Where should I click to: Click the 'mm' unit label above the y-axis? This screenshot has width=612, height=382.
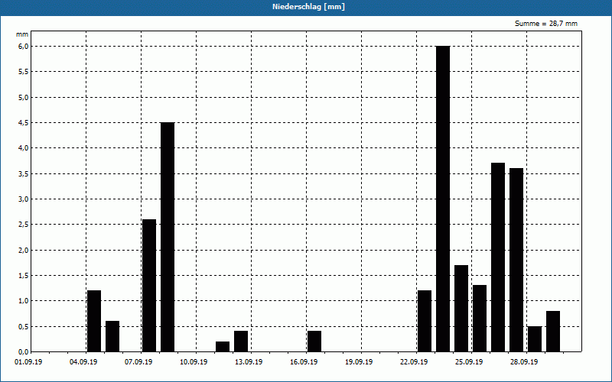22,34
